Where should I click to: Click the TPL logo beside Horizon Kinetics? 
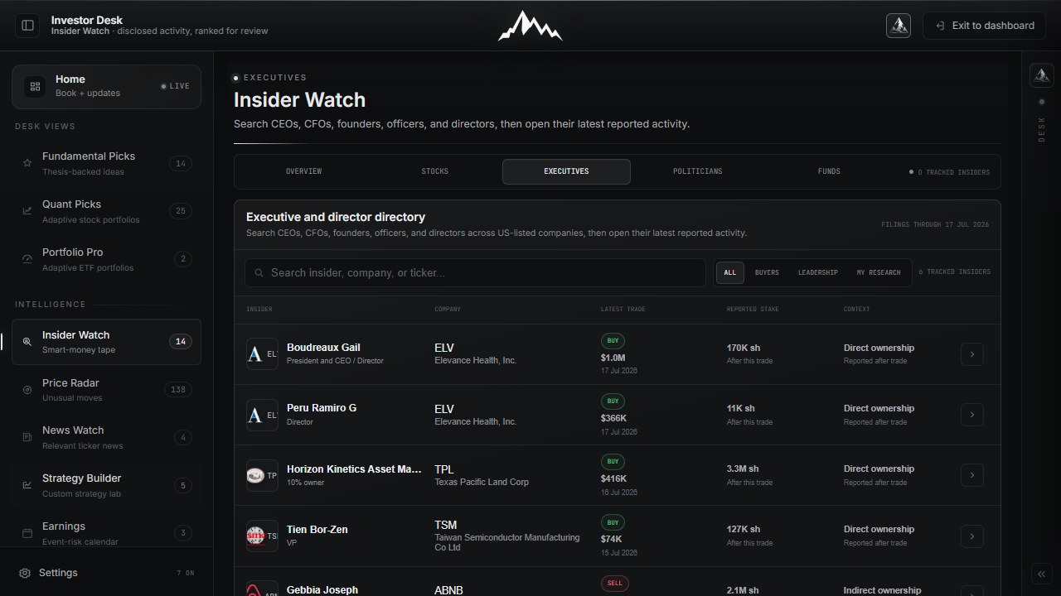(x=262, y=475)
